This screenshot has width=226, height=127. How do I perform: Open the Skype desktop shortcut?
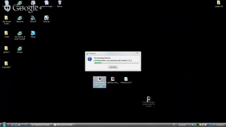[x=33, y=34]
